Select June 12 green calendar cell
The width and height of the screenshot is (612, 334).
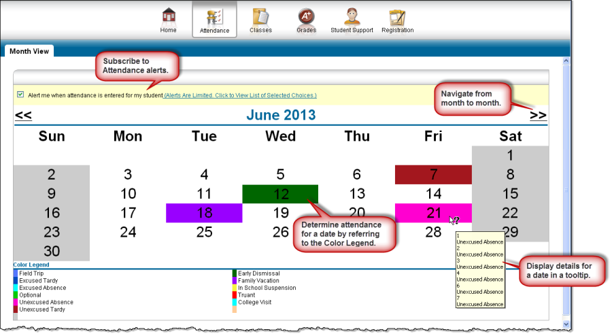pos(280,194)
